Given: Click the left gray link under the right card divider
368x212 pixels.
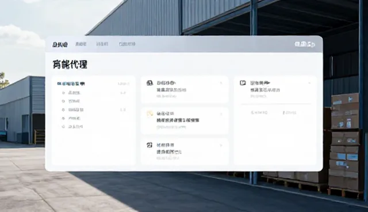Looking at the screenshot, I should tap(259, 113).
